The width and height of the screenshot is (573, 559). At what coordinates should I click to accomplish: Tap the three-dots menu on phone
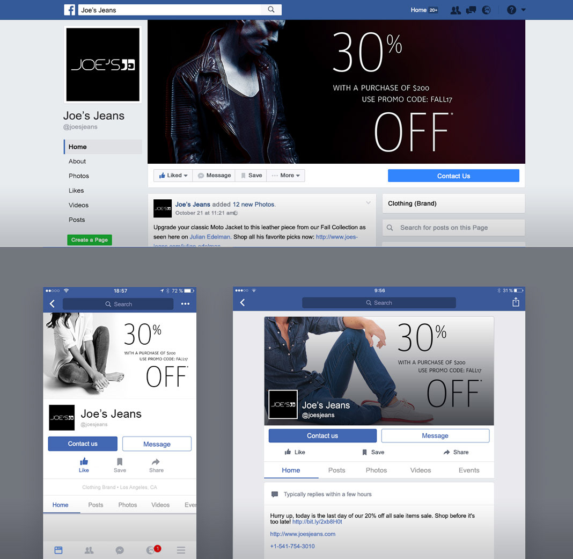[185, 303]
